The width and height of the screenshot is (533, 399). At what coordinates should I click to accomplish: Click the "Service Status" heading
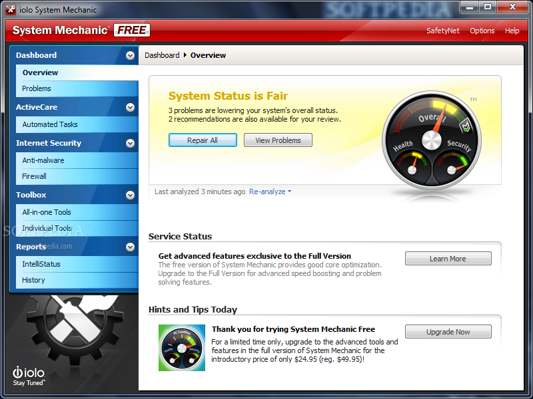pos(180,237)
